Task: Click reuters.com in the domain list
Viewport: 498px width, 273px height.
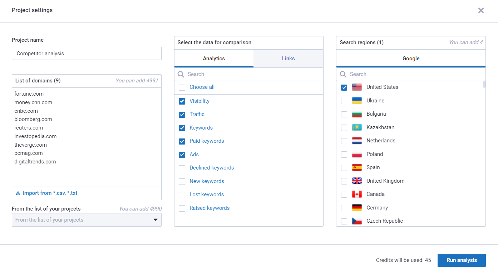Action: (29, 128)
